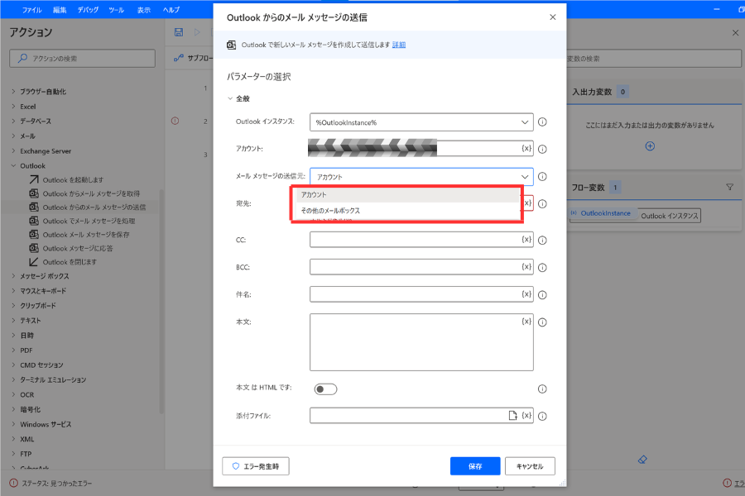Open the 表示 menu

(x=144, y=9)
